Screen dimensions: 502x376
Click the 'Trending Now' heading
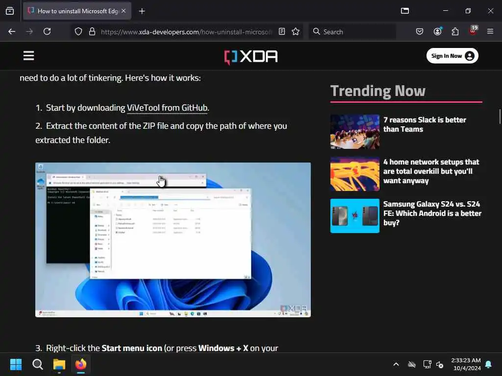(x=378, y=91)
